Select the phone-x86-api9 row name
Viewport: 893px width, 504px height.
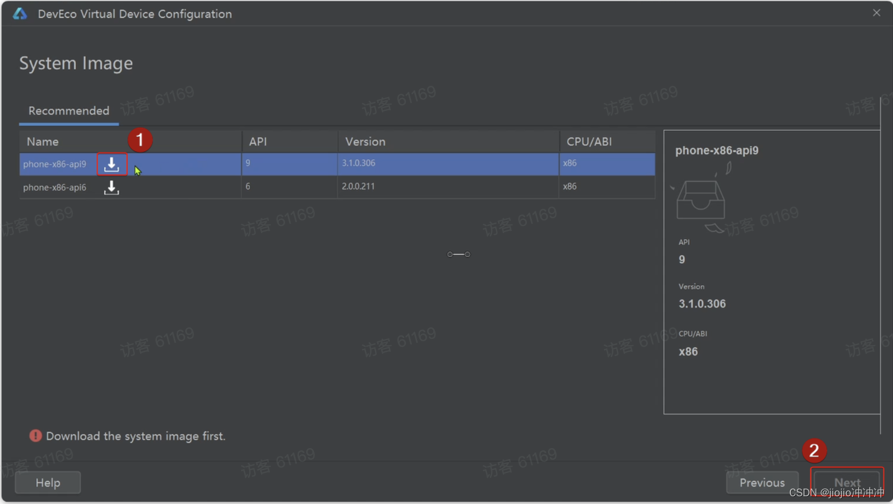[55, 164]
